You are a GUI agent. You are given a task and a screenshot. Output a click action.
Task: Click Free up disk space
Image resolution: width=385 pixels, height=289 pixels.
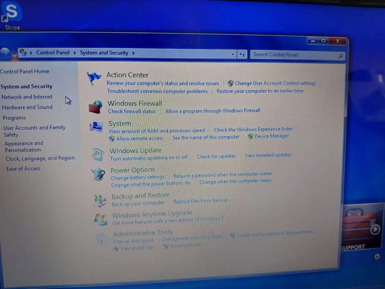133,241
